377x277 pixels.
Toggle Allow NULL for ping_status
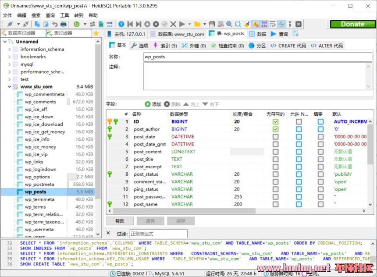299,189
